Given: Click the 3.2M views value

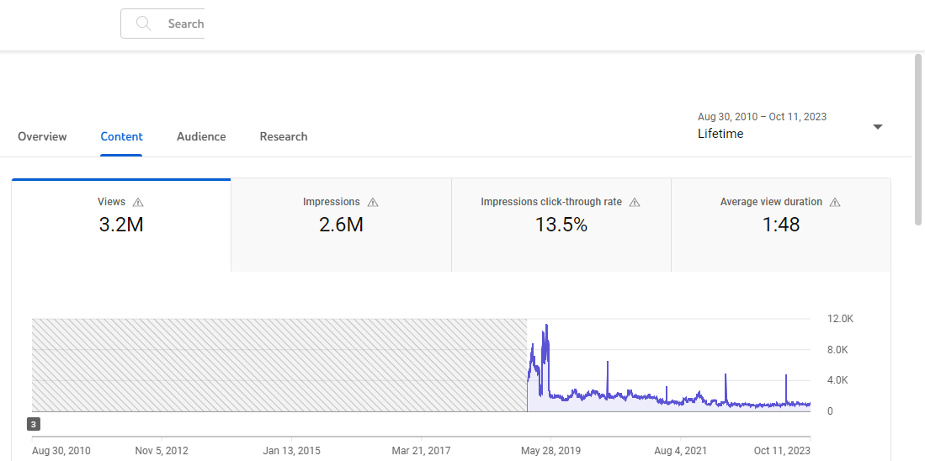Looking at the screenshot, I should [x=121, y=225].
